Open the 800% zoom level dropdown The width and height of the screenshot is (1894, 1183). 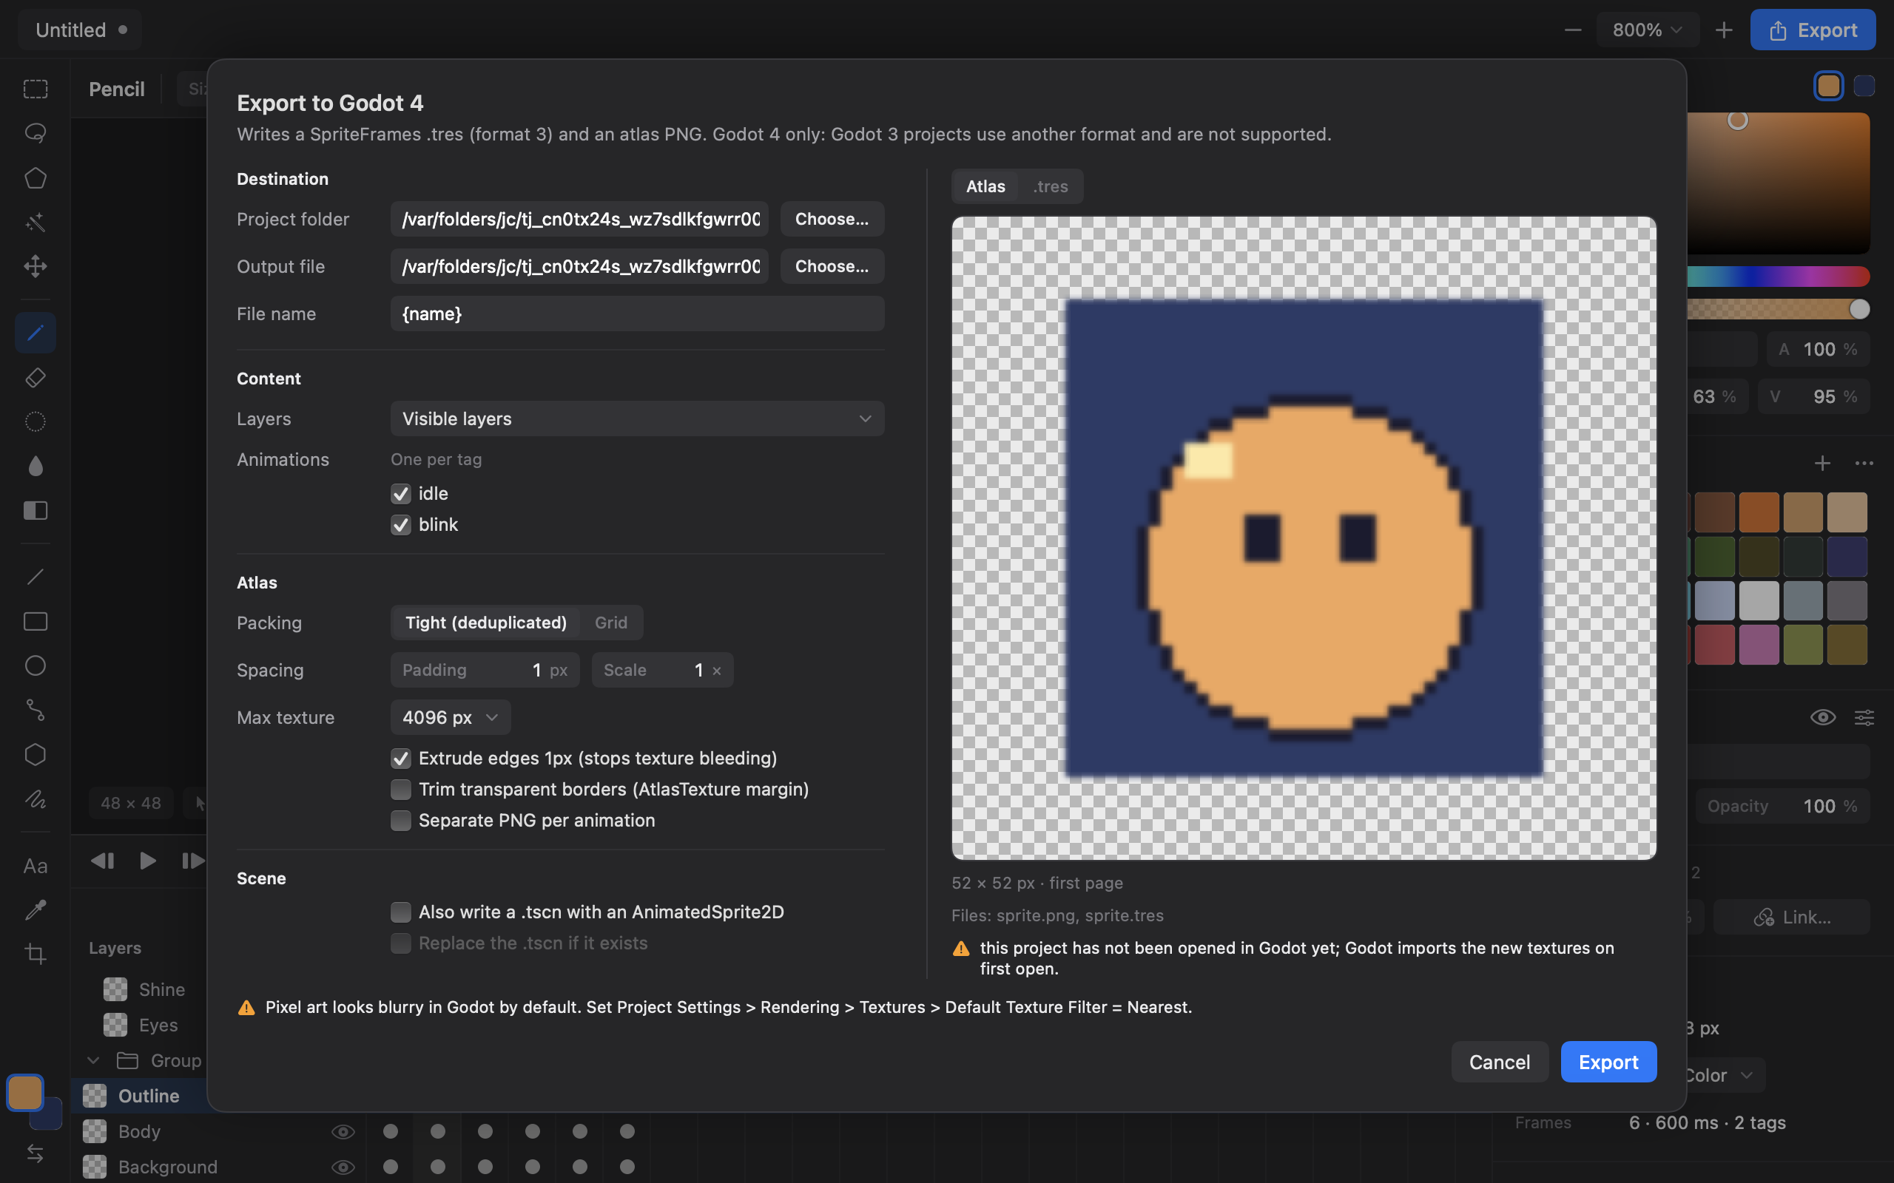pos(1647,30)
